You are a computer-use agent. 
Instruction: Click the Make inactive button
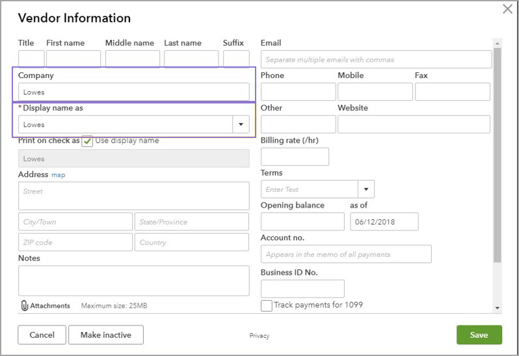[x=106, y=335]
